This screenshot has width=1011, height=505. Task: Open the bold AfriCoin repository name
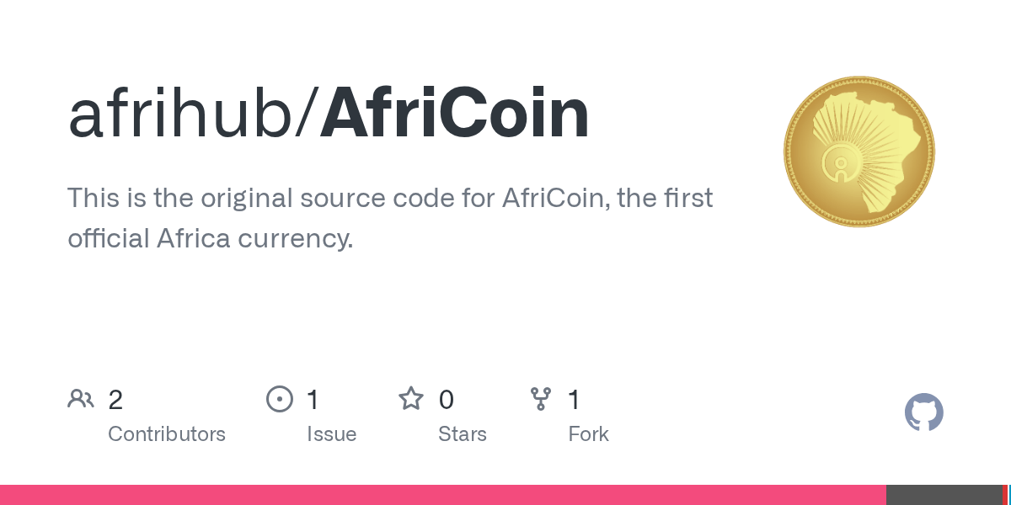(x=454, y=114)
